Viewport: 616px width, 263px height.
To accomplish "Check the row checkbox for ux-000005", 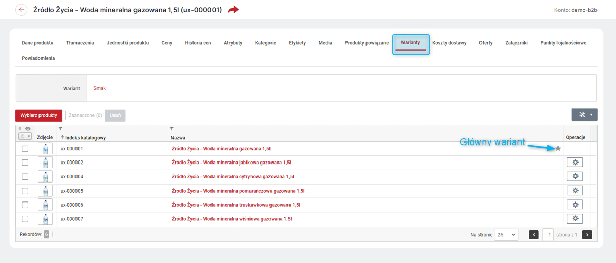I will click(25, 191).
